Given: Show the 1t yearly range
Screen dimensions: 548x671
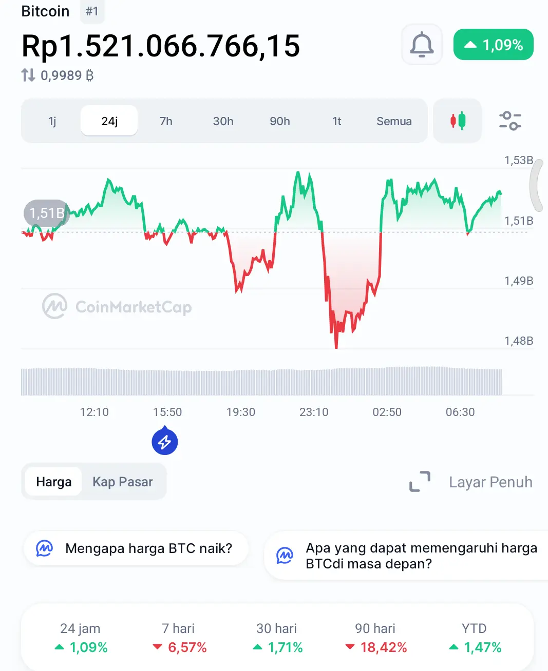Looking at the screenshot, I should 337,121.
